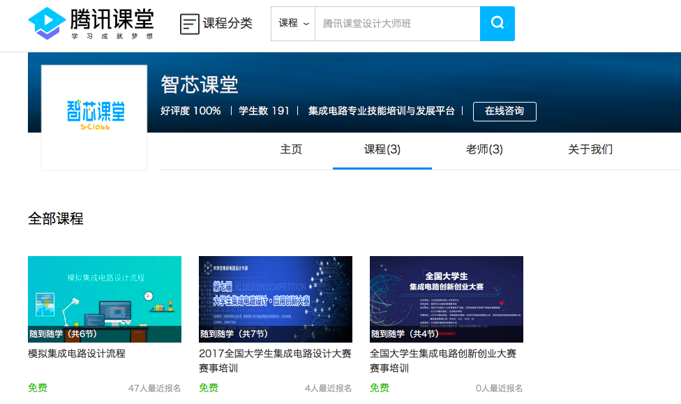The height and width of the screenshot is (404, 681).
Task: Click the 0人最近报名 text
Action: tap(499, 388)
